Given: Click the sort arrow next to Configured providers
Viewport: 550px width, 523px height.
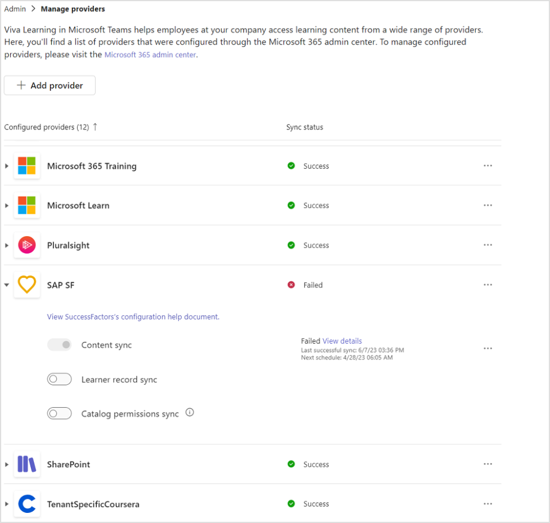Looking at the screenshot, I should click(x=95, y=127).
